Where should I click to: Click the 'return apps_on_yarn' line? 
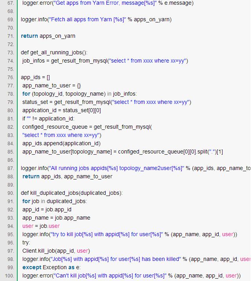click(48, 36)
